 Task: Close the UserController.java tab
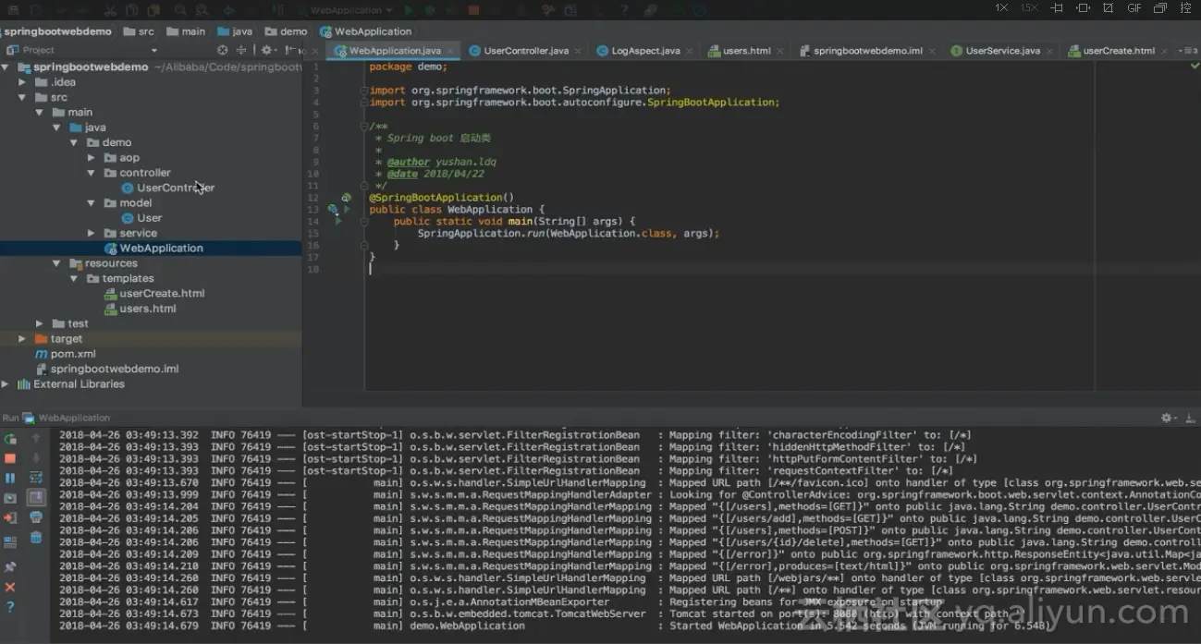coord(578,51)
